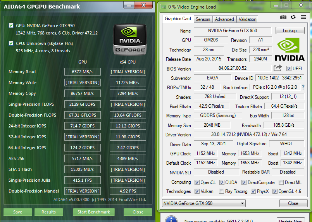Switch to the Validation tab

click(x=247, y=19)
